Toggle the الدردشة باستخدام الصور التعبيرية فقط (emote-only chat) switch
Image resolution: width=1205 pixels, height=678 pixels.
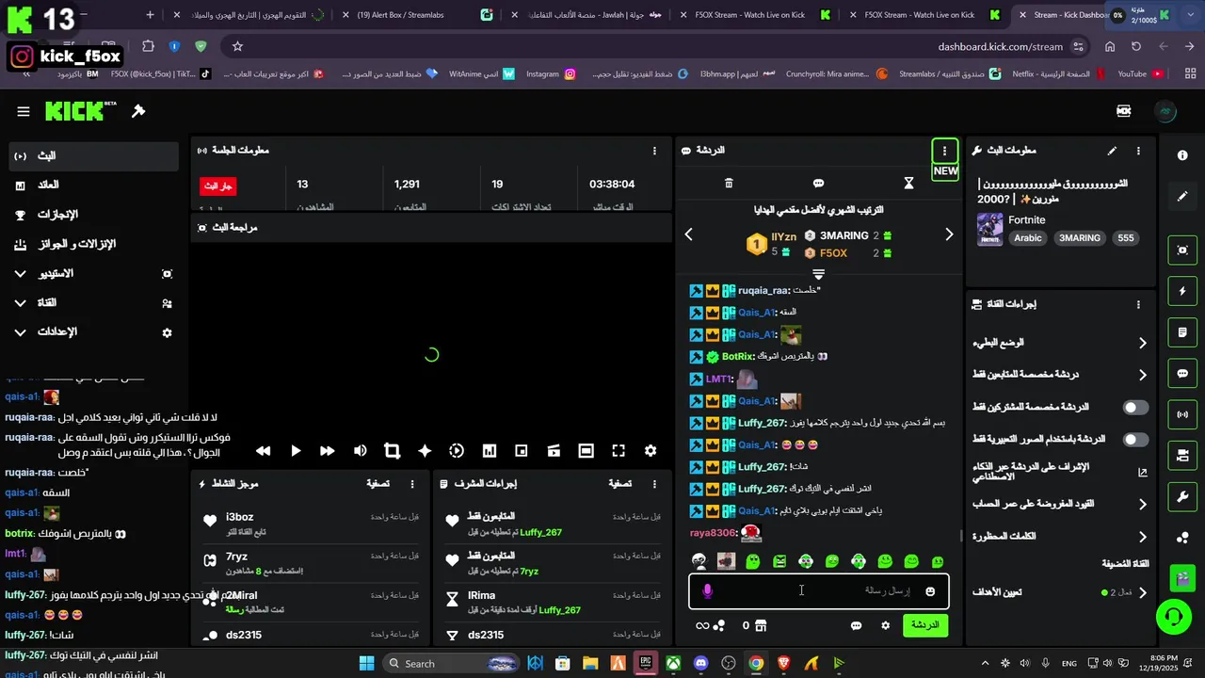click(x=1136, y=440)
